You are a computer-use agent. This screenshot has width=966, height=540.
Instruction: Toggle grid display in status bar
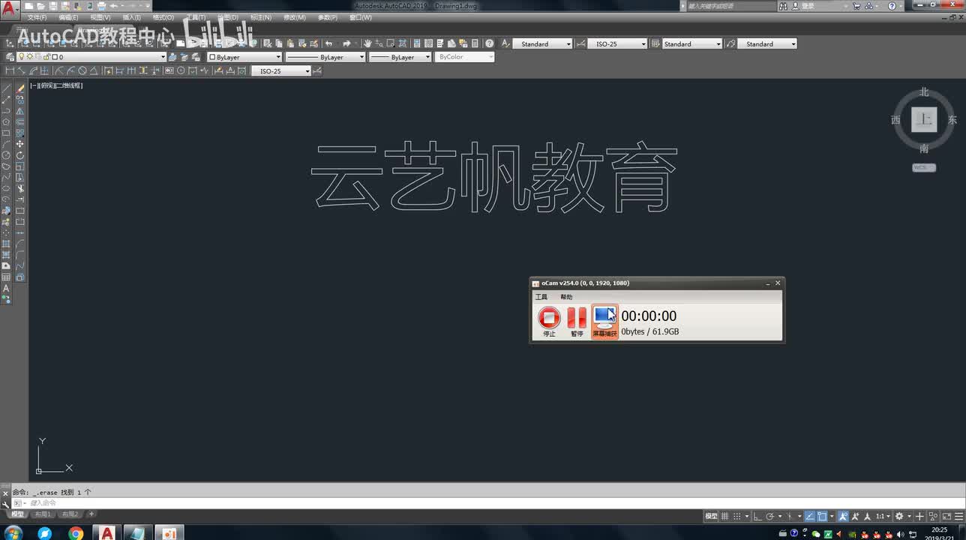(x=724, y=516)
